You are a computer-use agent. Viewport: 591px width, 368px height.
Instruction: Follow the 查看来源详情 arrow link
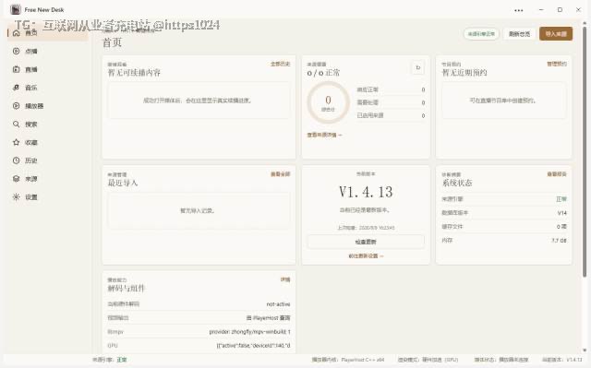[324, 135]
